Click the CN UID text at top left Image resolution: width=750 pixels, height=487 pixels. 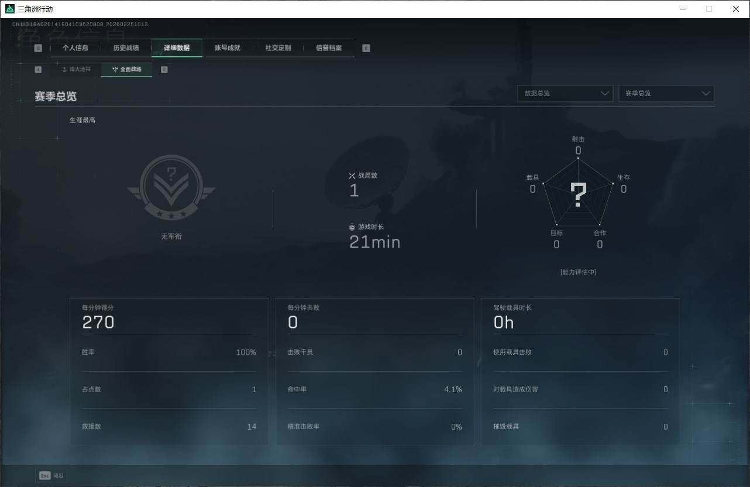(x=80, y=25)
